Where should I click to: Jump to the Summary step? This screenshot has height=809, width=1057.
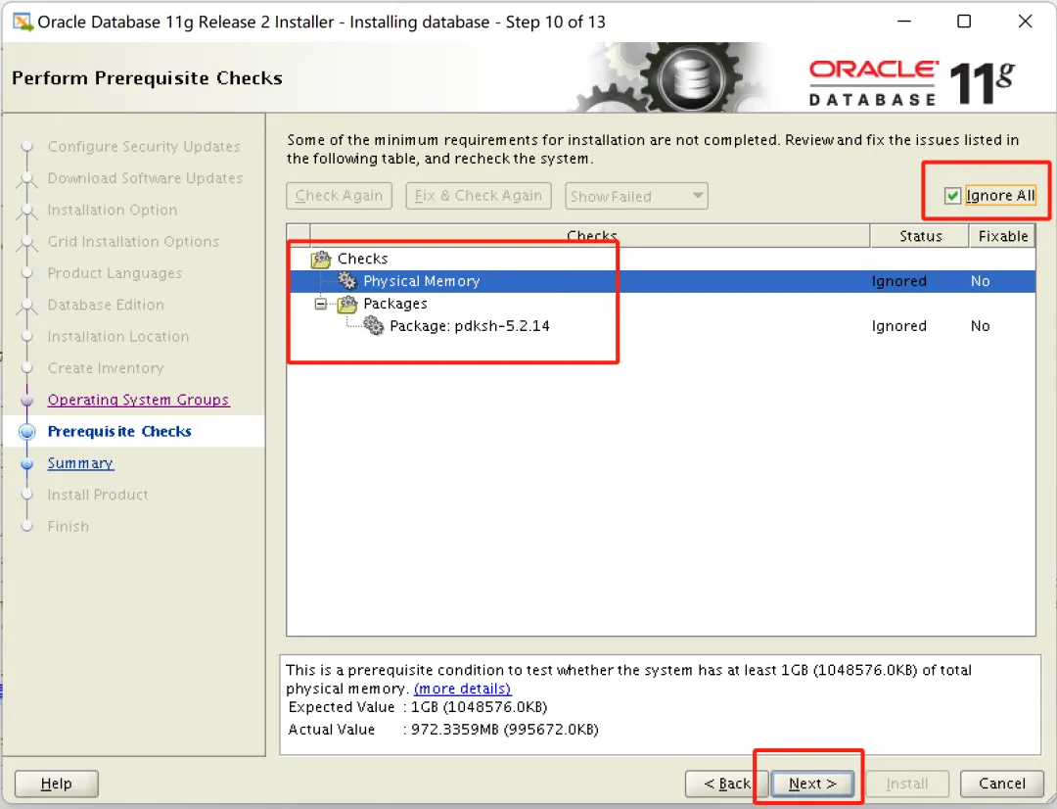[x=80, y=463]
